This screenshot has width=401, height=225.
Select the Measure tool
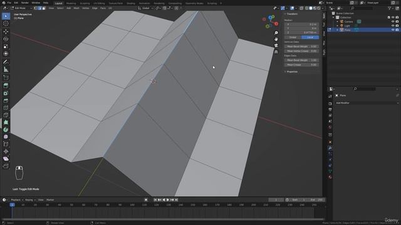point(6,69)
